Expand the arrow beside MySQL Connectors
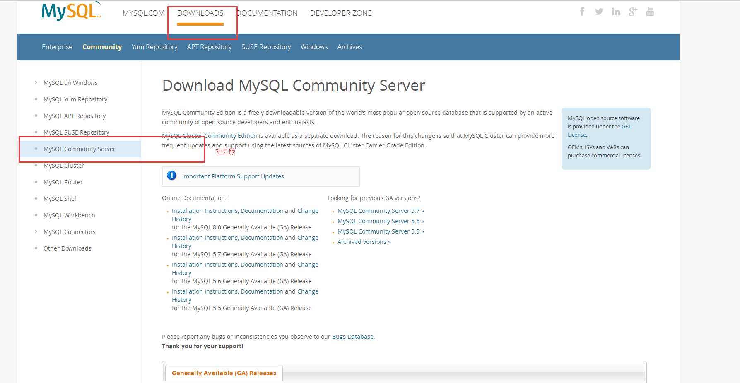The height and width of the screenshot is (383, 740). pyautogui.click(x=36, y=231)
